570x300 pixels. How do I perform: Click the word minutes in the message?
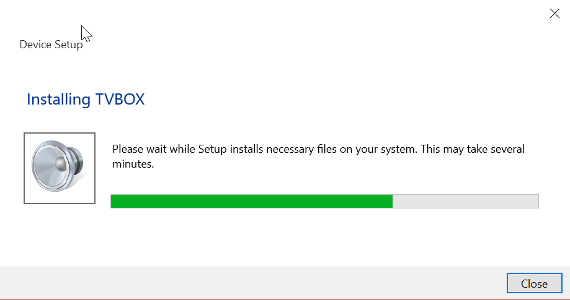[x=133, y=164]
